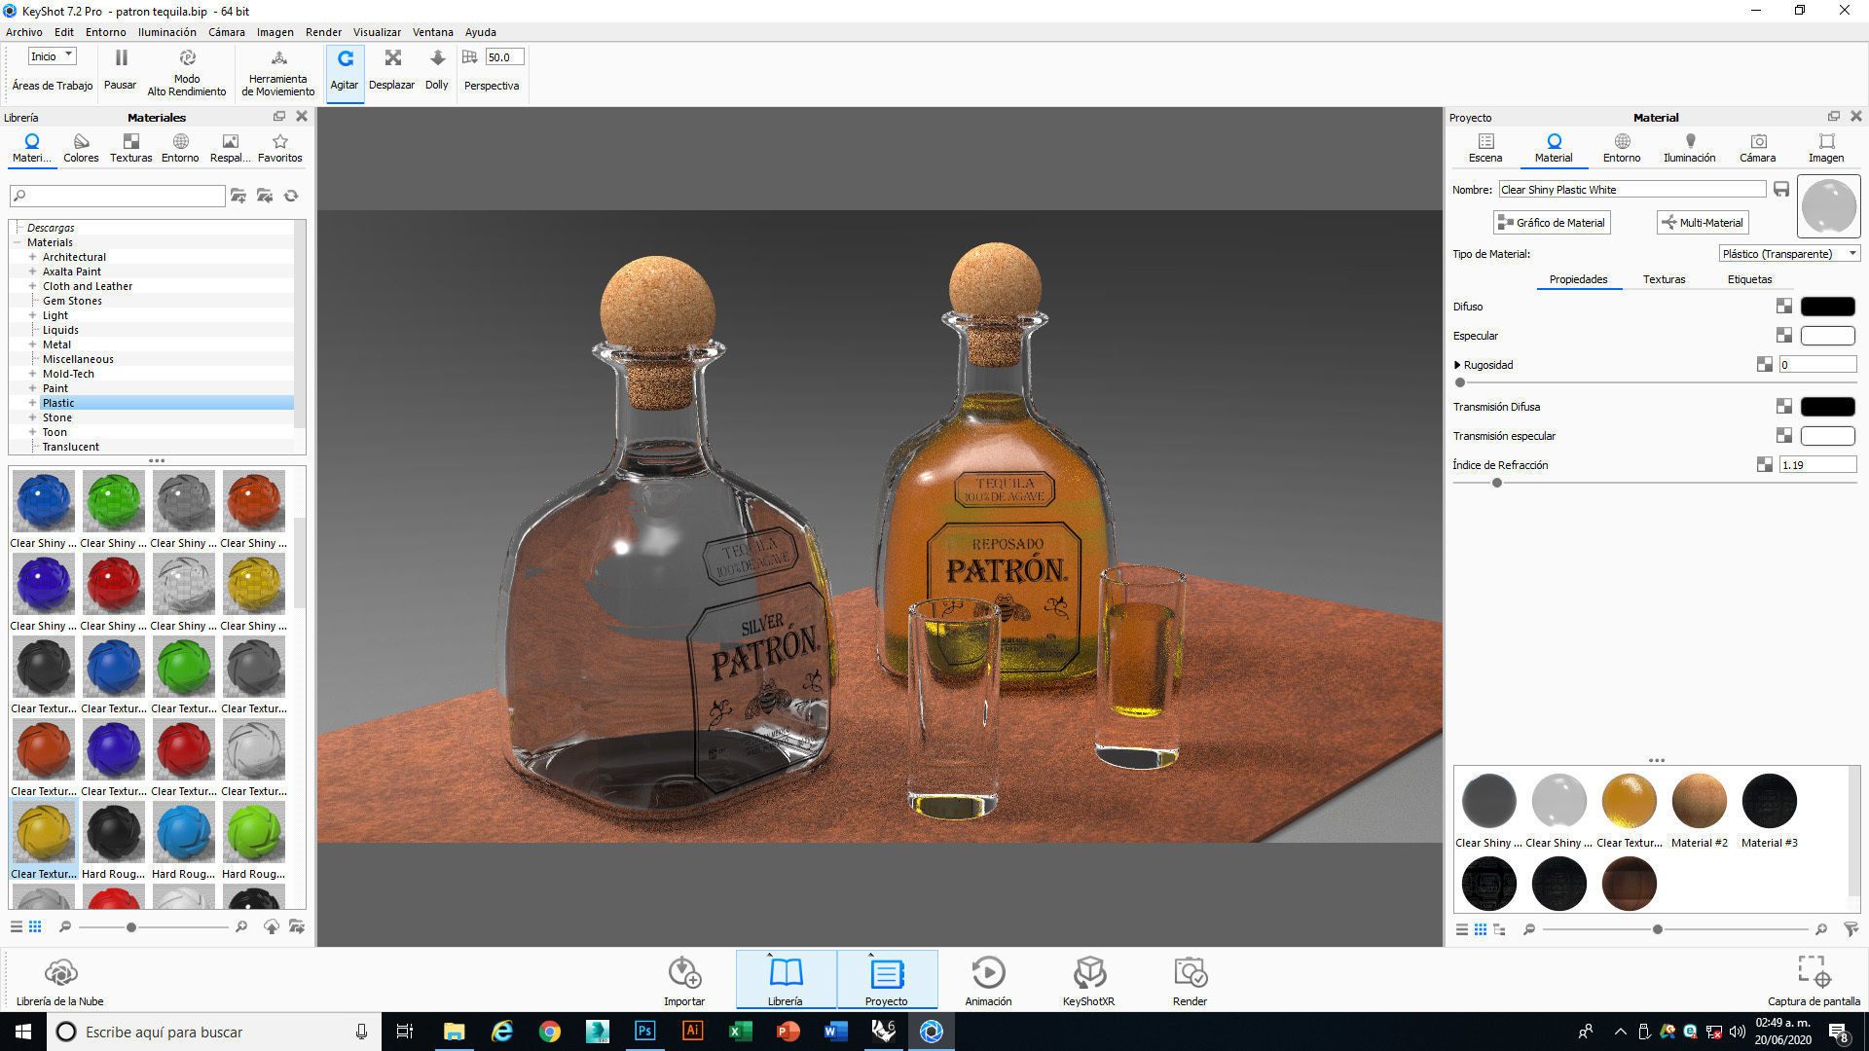Open the Ventana menu
1869x1051 pixels.
coord(432,32)
